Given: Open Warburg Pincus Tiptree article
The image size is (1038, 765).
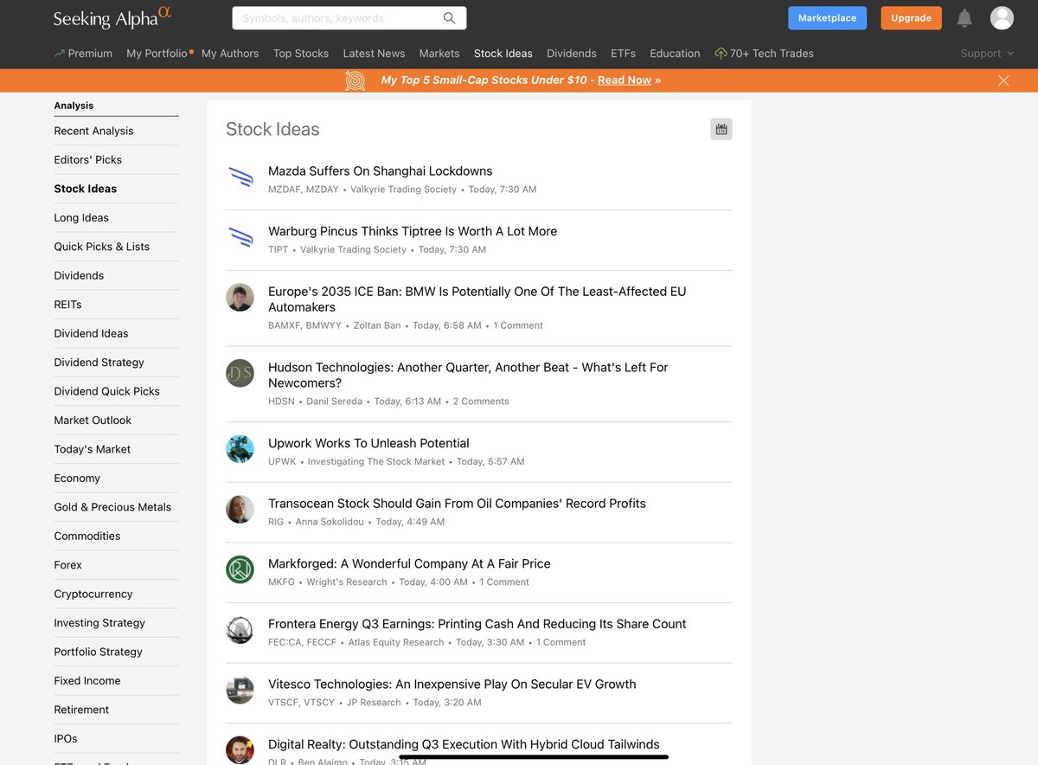Looking at the screenshot, I should click(x=413, y=231).
